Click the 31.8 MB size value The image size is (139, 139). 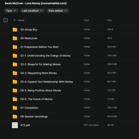click(111, 90)
